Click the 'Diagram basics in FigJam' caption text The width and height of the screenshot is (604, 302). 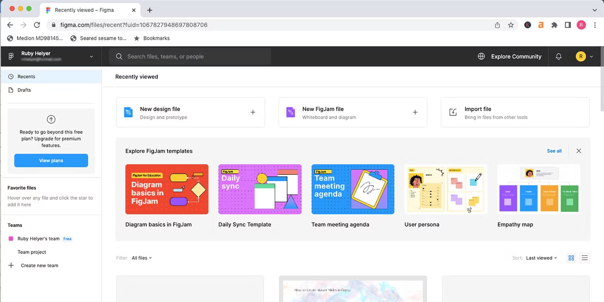pyautogui.click(x=158, y=225)
